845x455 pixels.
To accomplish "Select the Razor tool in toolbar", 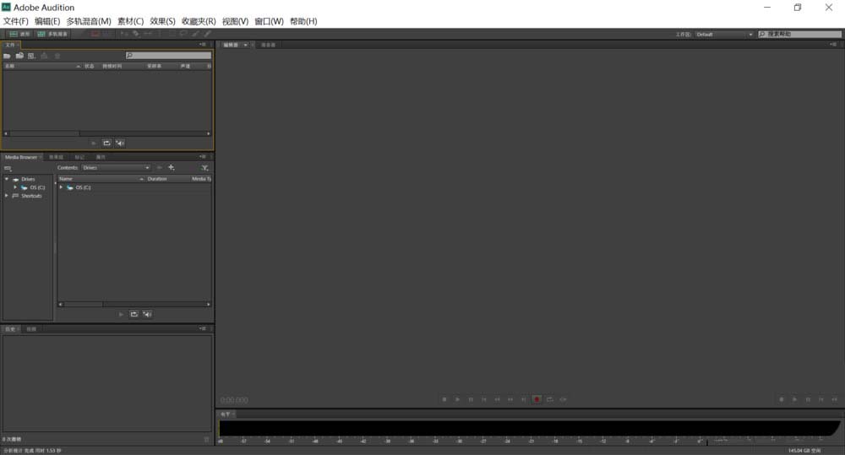I will point(136,34).
